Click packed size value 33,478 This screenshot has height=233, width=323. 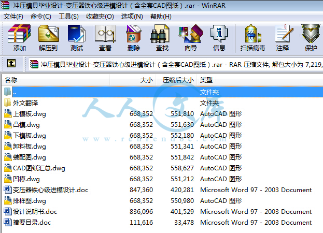(184, 223)
